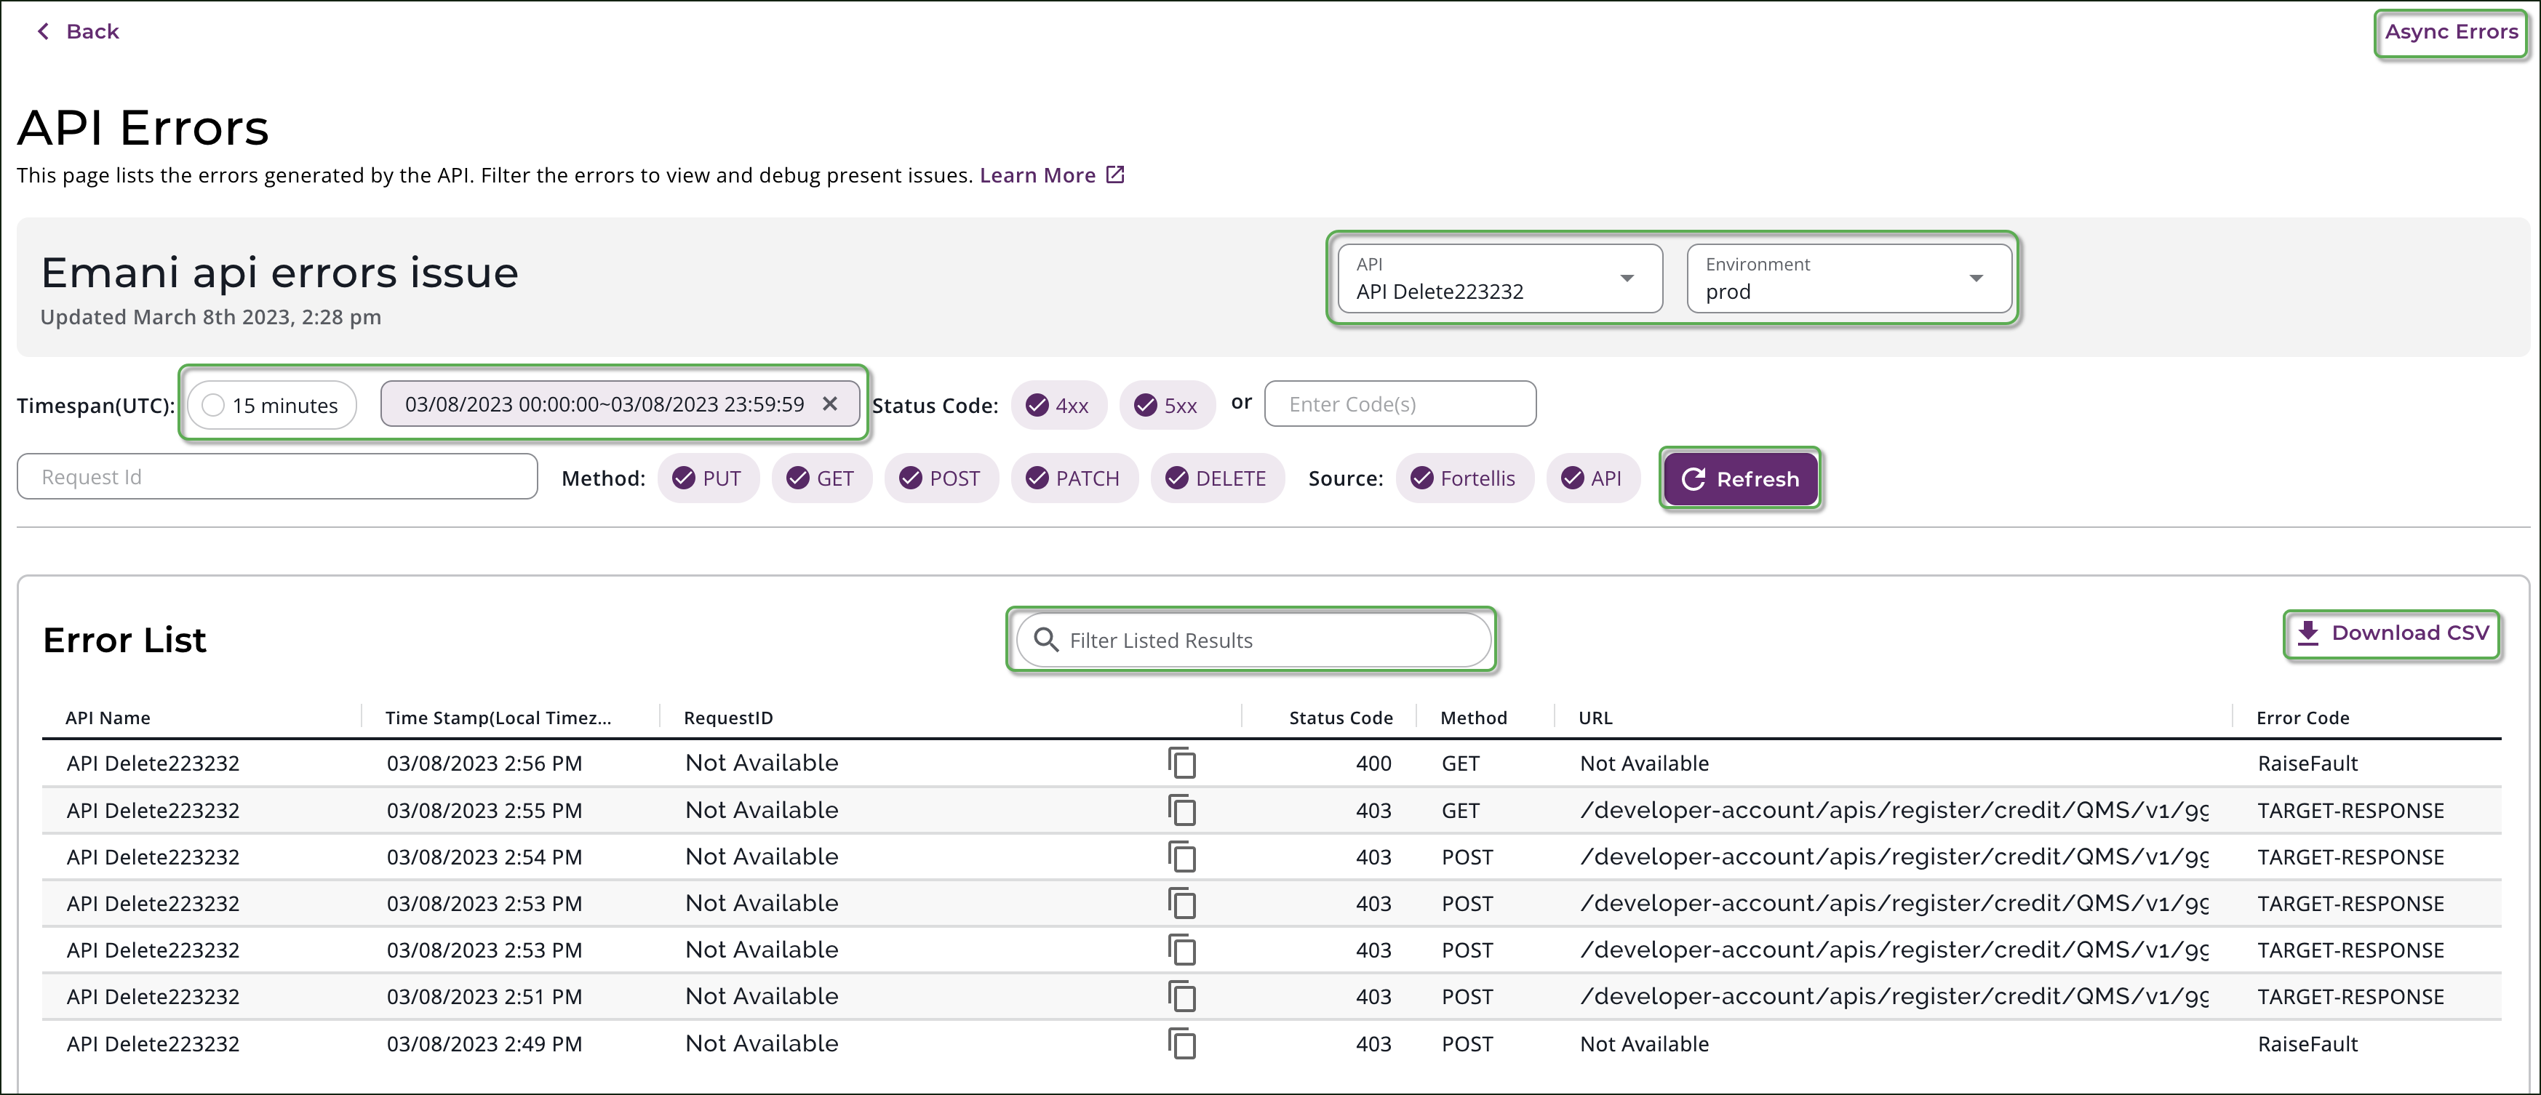The width and height of the screenshot is (2541, 1095).
Task: Toggle the PATCH method filter chip
Action: (1074, 478)
